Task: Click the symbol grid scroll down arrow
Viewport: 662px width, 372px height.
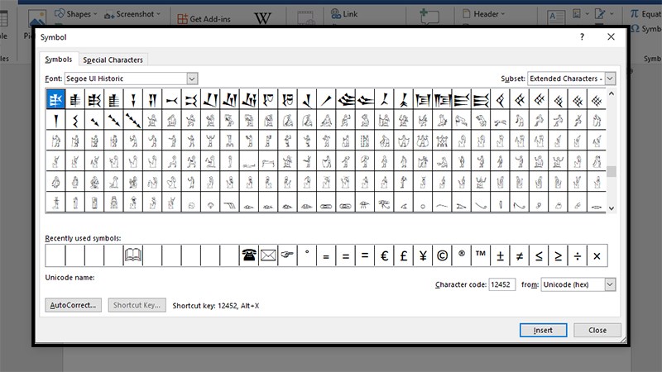Action: [611, 208]
